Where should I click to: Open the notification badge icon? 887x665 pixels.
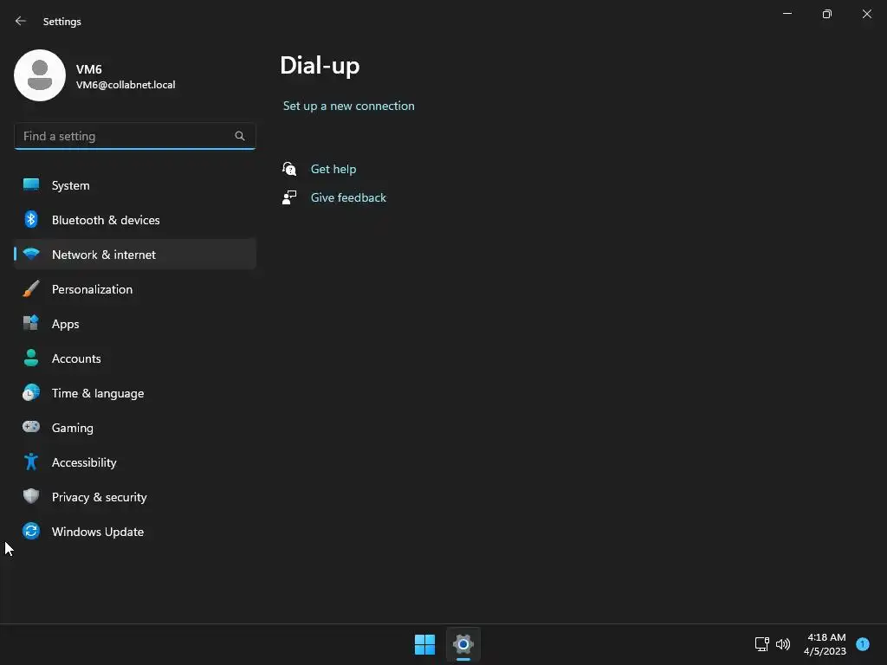click(863, 644)
